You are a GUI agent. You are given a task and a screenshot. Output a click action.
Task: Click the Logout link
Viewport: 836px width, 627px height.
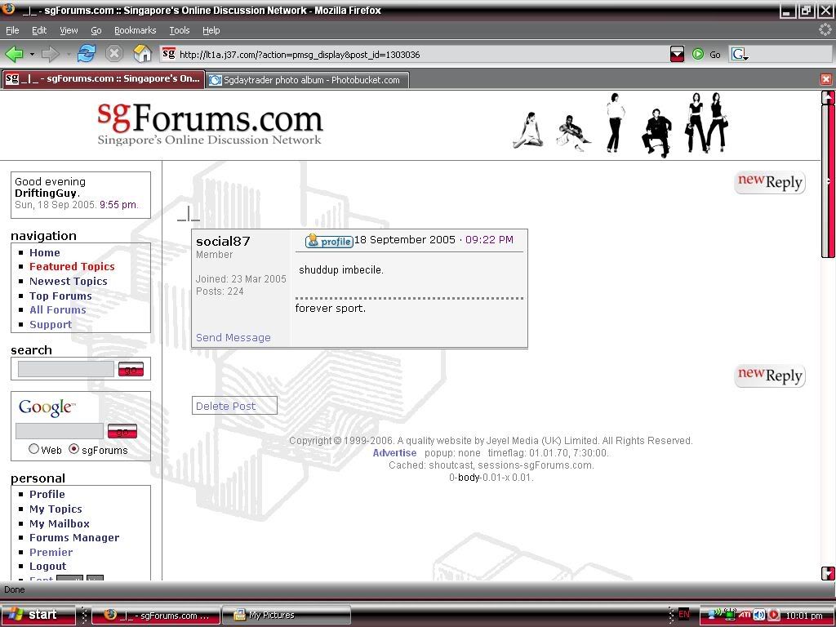(x=47, y=567)
